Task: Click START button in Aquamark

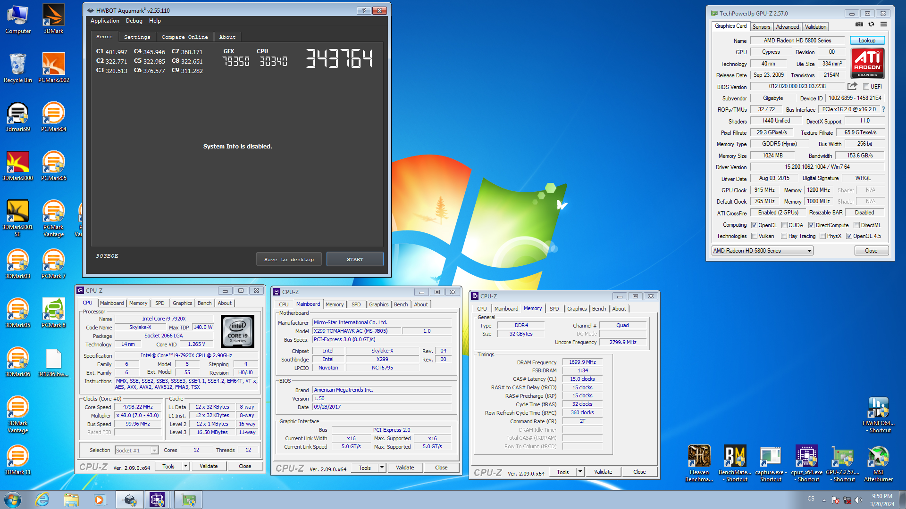Action: click(x=355, y=259)
